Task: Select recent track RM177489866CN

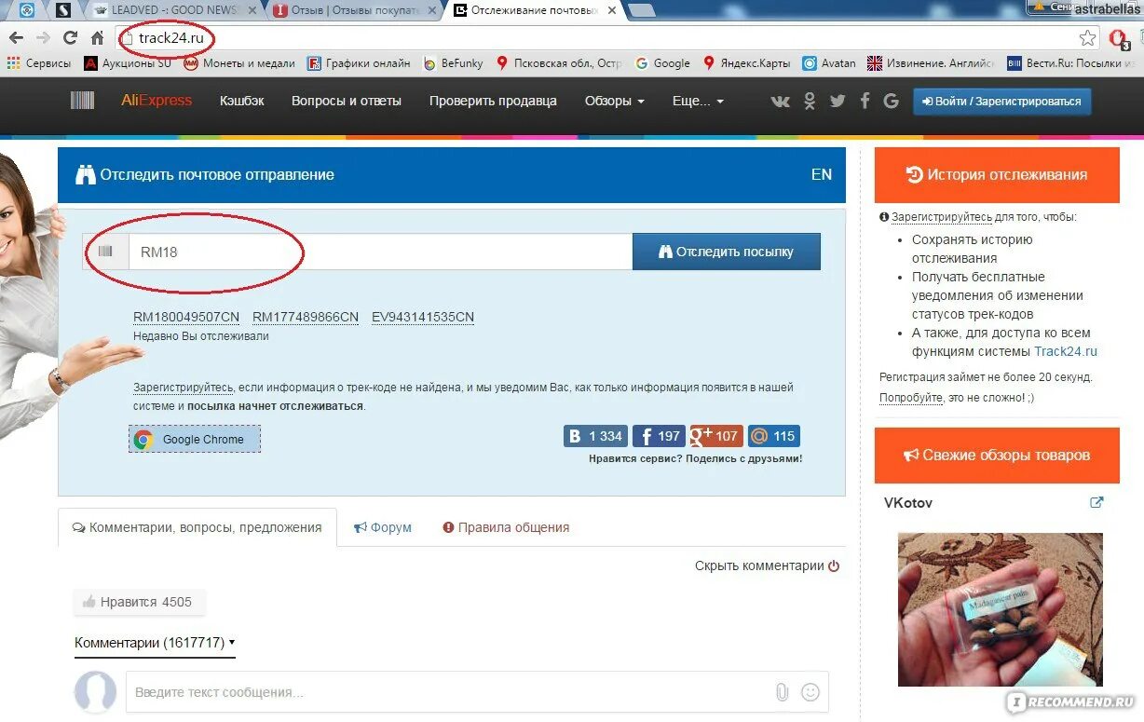Action: [x=306, y=317]
